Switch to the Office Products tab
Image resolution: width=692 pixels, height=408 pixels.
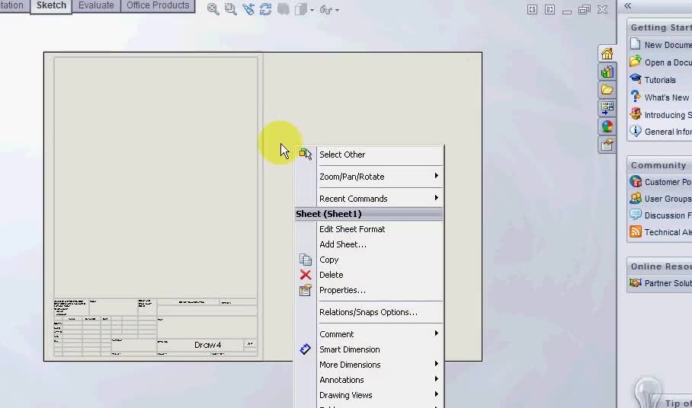(x=158, y=6)
